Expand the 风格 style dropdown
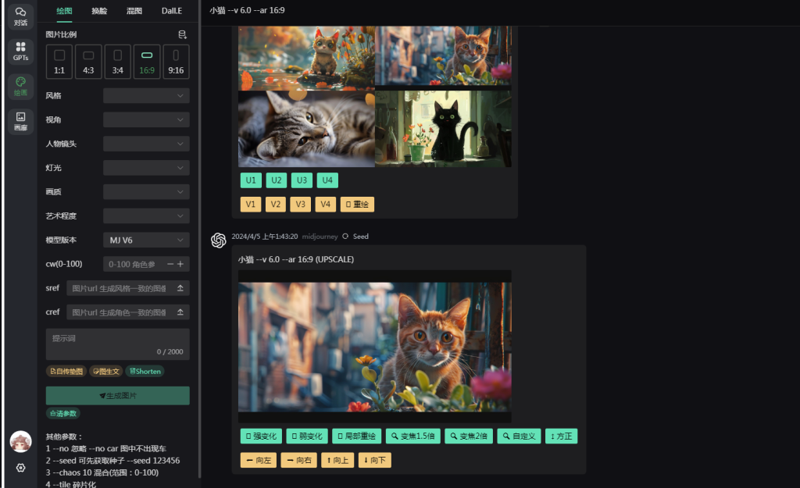Viewport: 800px width, 488px height. pos(146,96)
